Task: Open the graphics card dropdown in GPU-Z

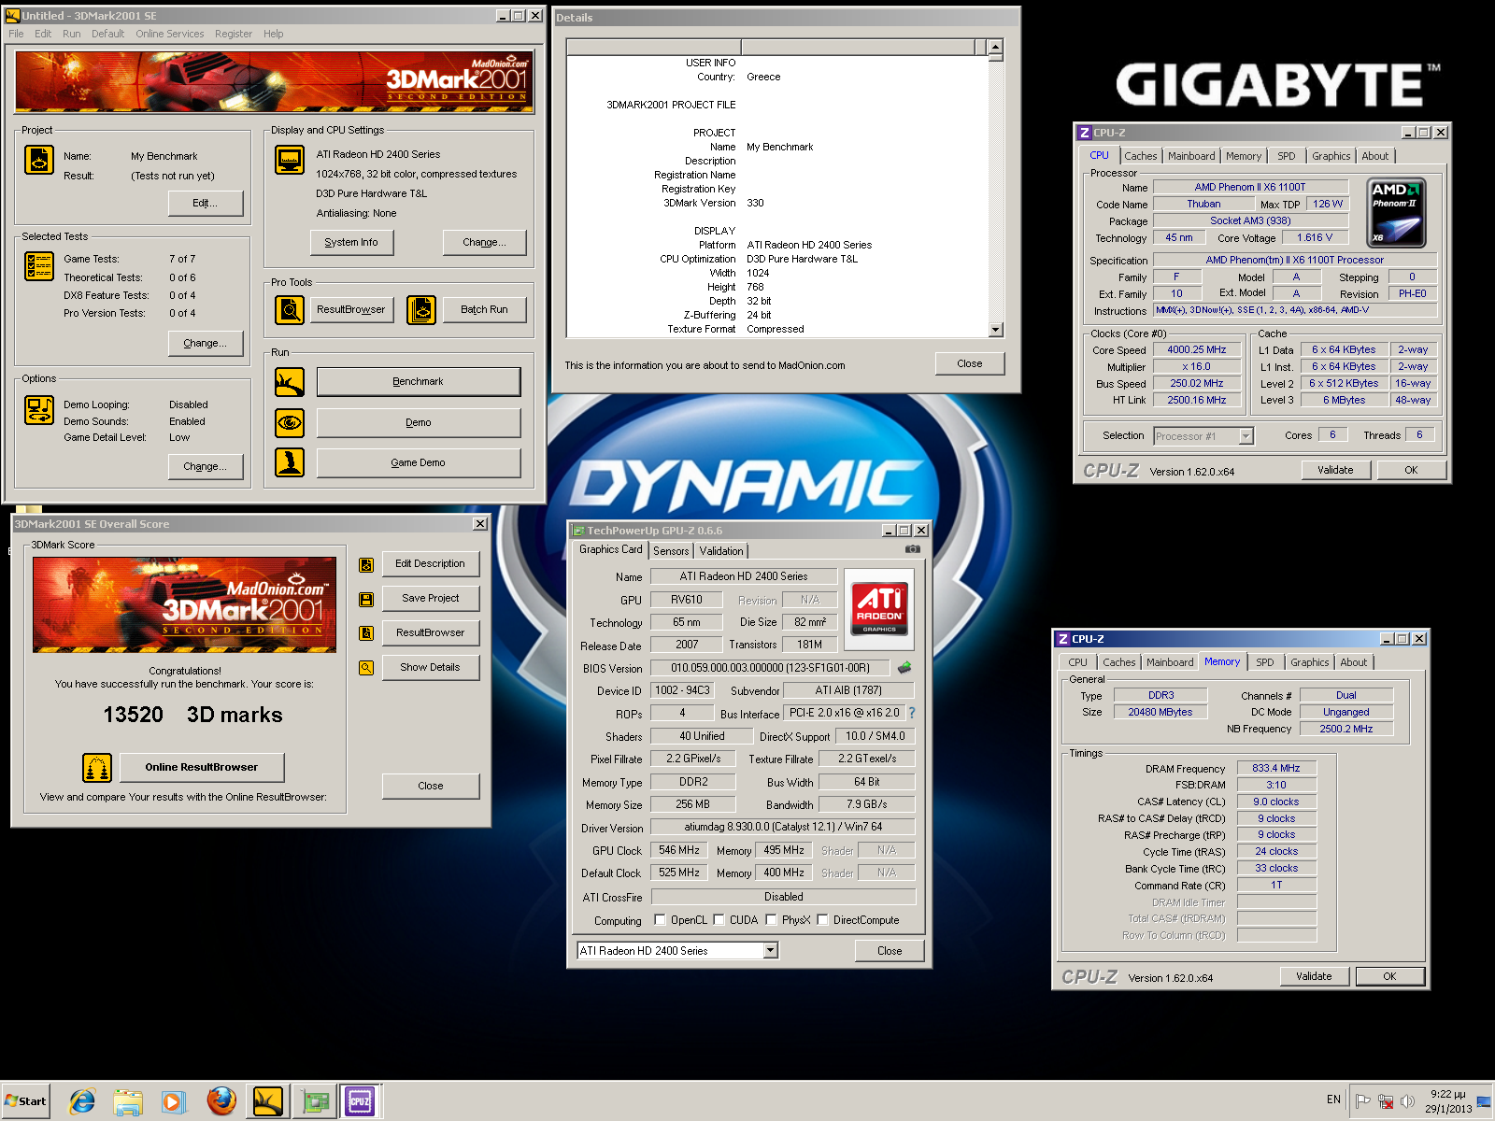Action: coord(771,951)
